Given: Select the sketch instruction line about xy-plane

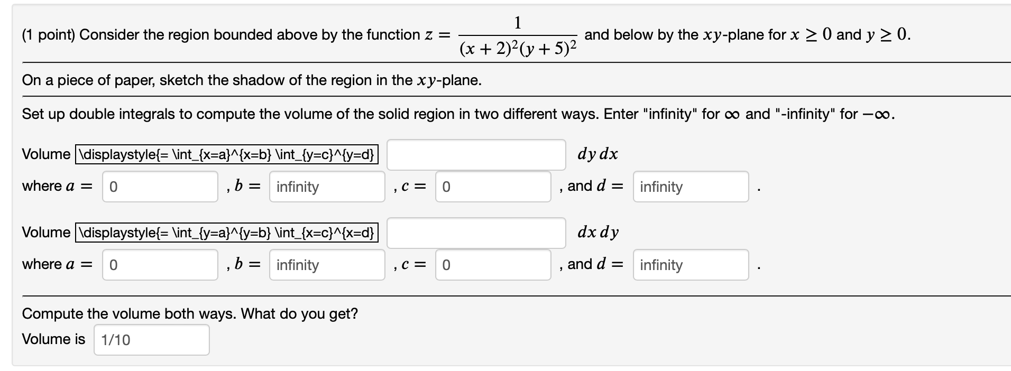Looking at the screenshot, I should [x=251, y=80].
